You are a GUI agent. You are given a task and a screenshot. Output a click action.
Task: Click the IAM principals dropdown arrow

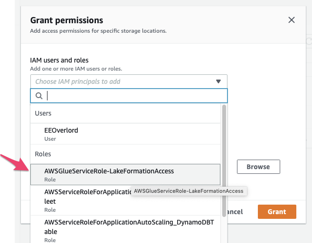[x=218, y=81]
